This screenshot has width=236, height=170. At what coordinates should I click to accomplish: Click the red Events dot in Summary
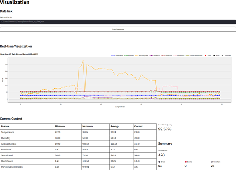point(186,162)
